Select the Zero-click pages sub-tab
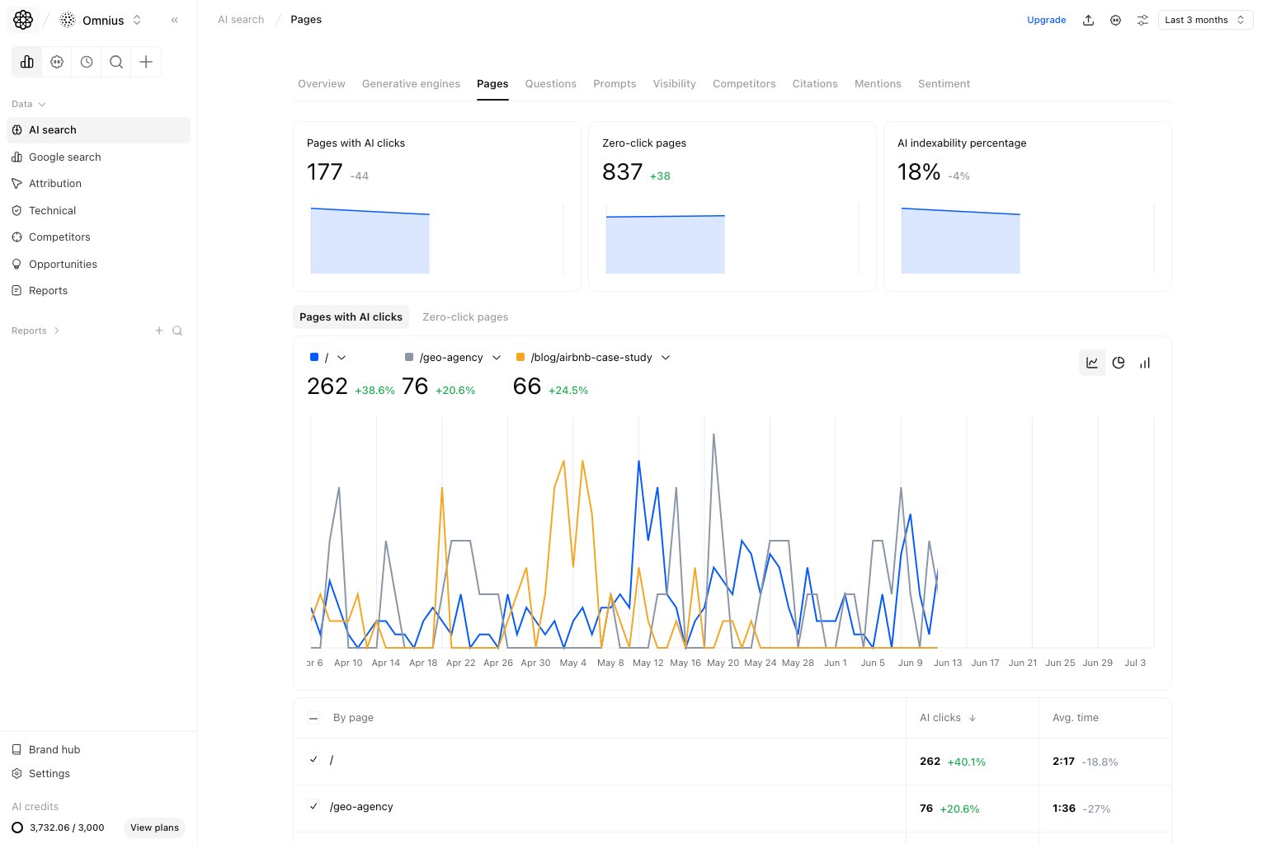Viewport: 1267px width, 844px height. [465, 317]
